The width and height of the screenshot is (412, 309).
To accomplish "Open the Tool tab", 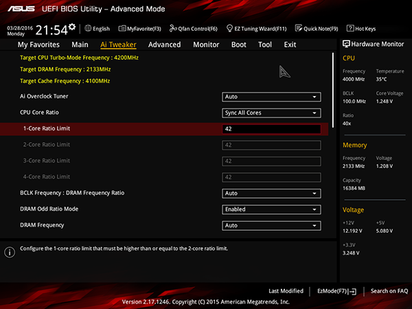I will (x=265, y=45).
